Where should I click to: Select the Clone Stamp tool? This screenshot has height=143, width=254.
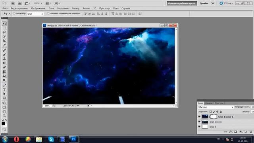[x=4, y=59]
